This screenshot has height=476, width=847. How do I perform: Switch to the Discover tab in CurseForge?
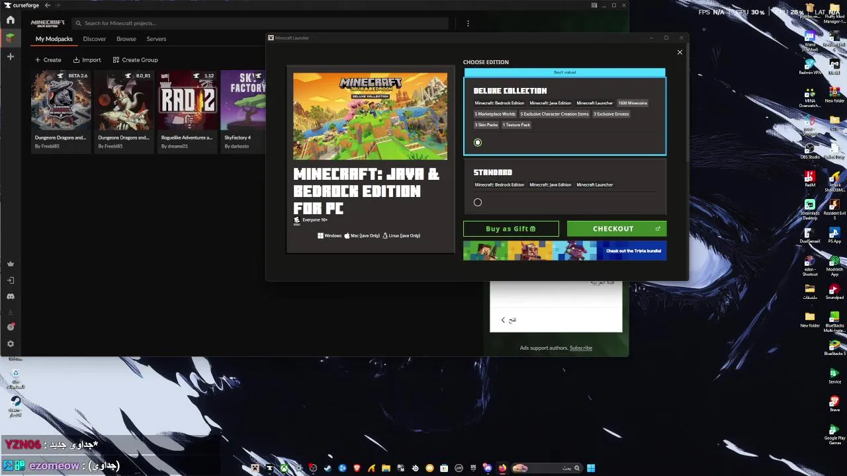click(x=95, y=39)
